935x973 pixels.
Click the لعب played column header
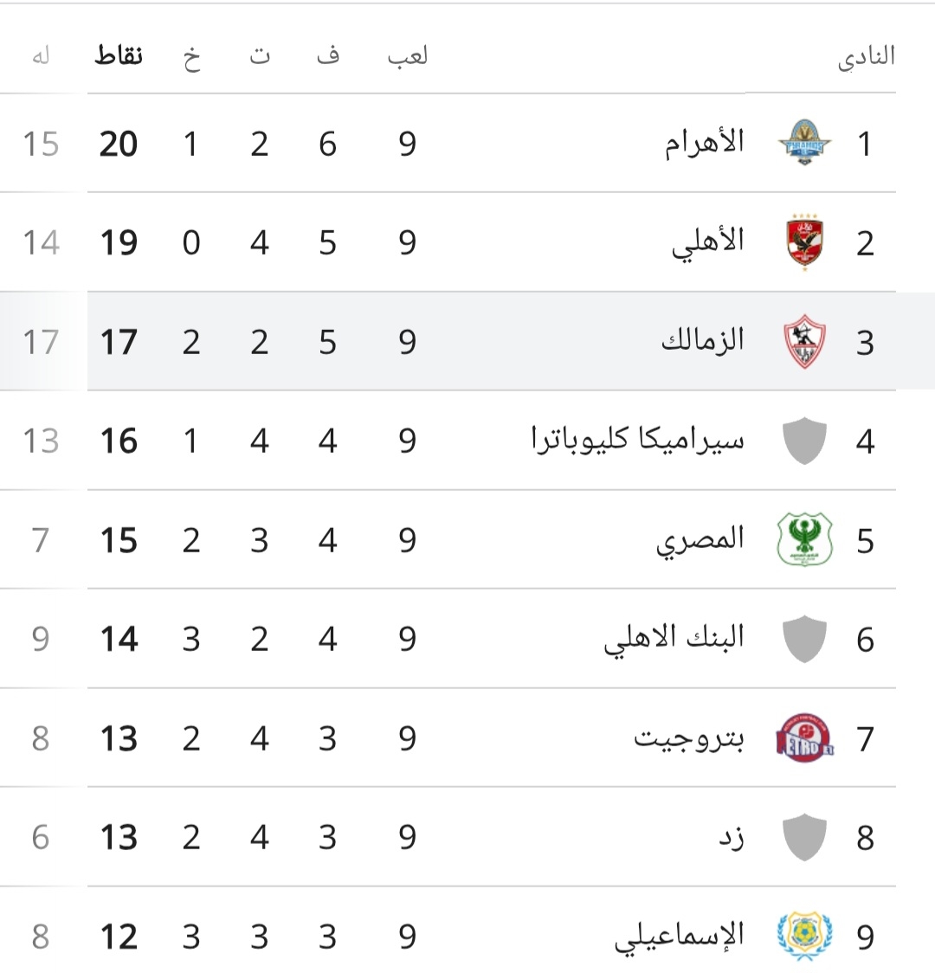coord(408,55)
